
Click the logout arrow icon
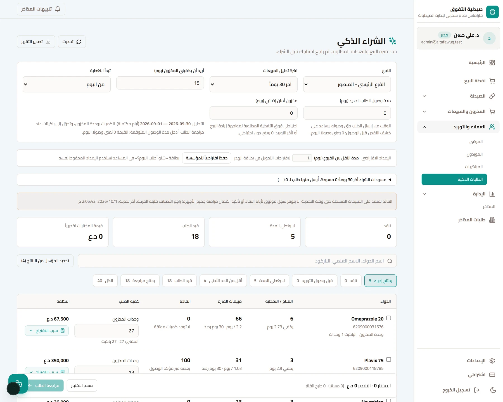click(477, 390)
